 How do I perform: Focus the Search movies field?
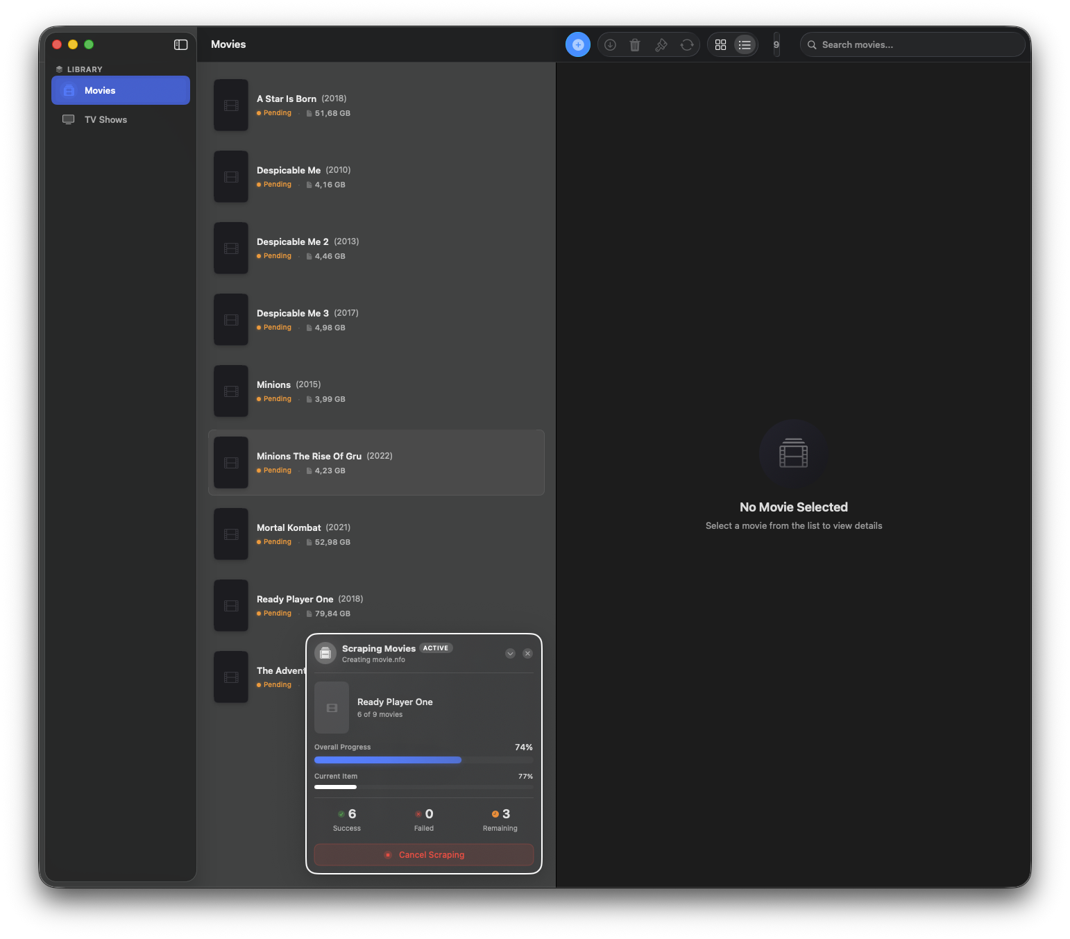917,44
